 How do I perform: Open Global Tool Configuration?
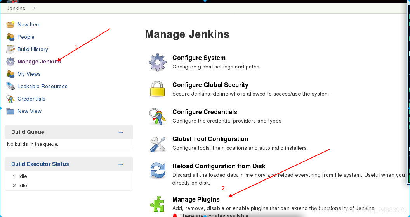pyautogui.click(x=210, y=139)
